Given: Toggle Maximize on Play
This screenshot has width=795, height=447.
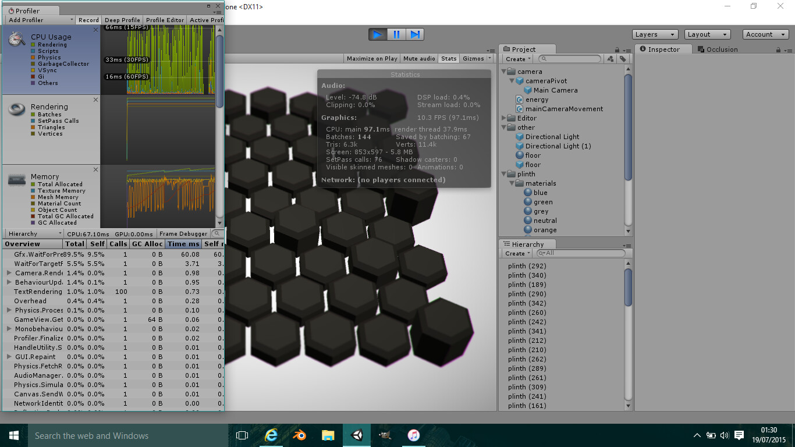Looking at the screenshot, I should (x=372, y=59).
